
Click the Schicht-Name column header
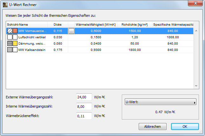coord(27,24)
